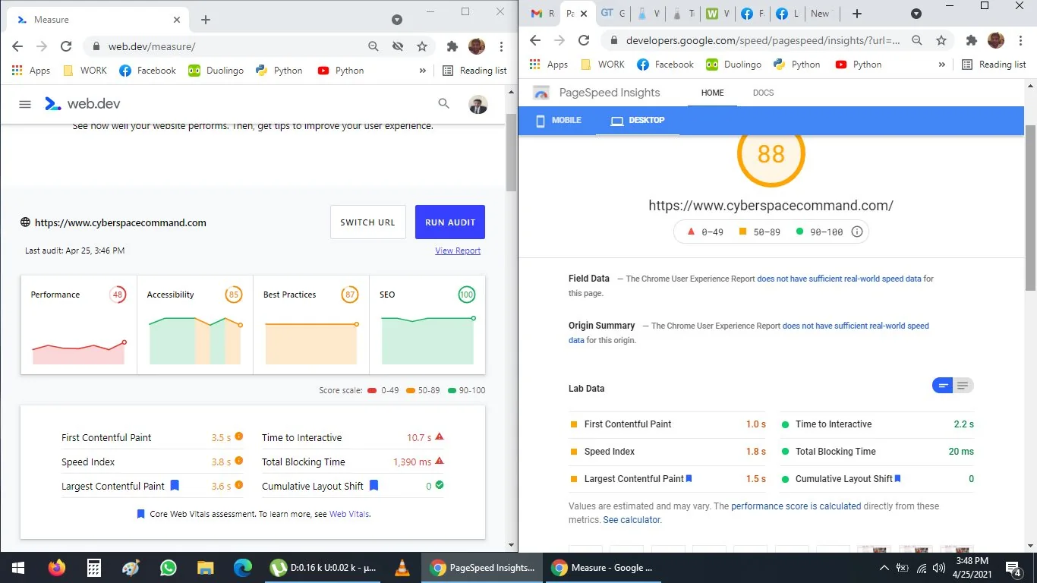Open the notification center in the taskbar

click(x=1014, y=567)
